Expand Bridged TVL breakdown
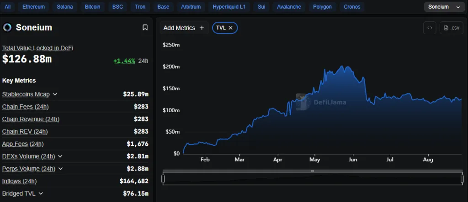This screenshot has height=202, width=468. [41, 193]
